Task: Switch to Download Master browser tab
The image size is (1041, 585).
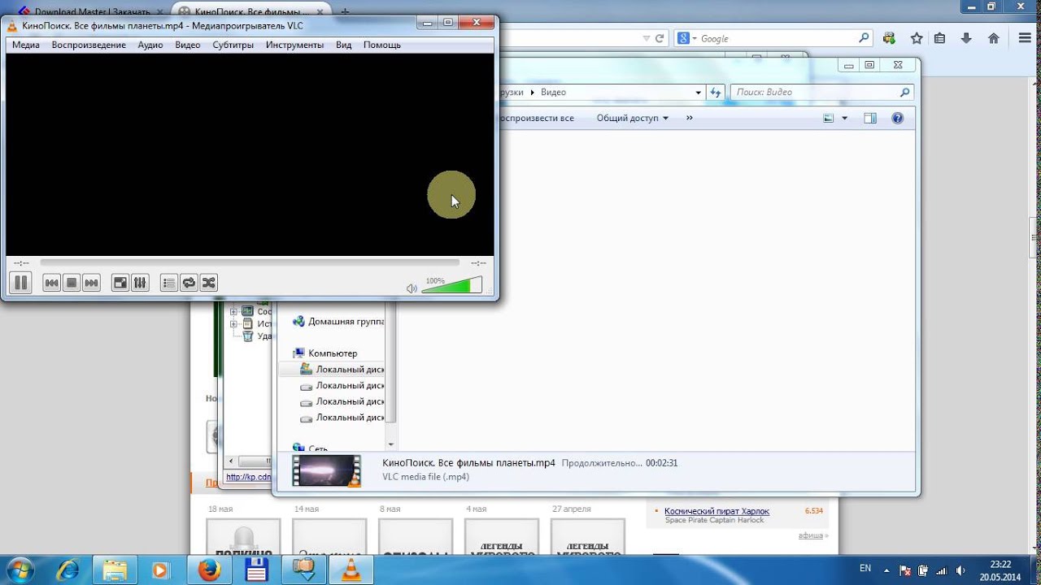Action: 89,11
